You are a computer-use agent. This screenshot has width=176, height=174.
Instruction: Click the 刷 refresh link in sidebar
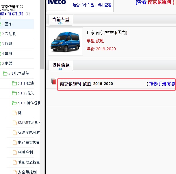[x=28, y=14]
